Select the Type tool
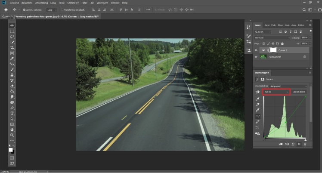 click(12, 114)
